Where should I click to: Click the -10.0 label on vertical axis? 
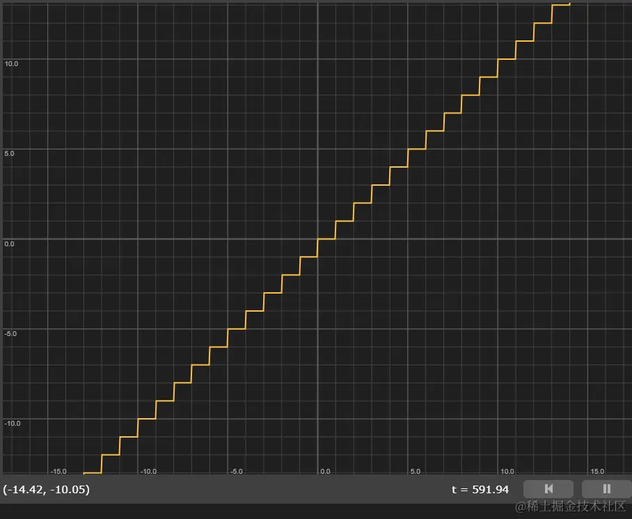(12, 424)
